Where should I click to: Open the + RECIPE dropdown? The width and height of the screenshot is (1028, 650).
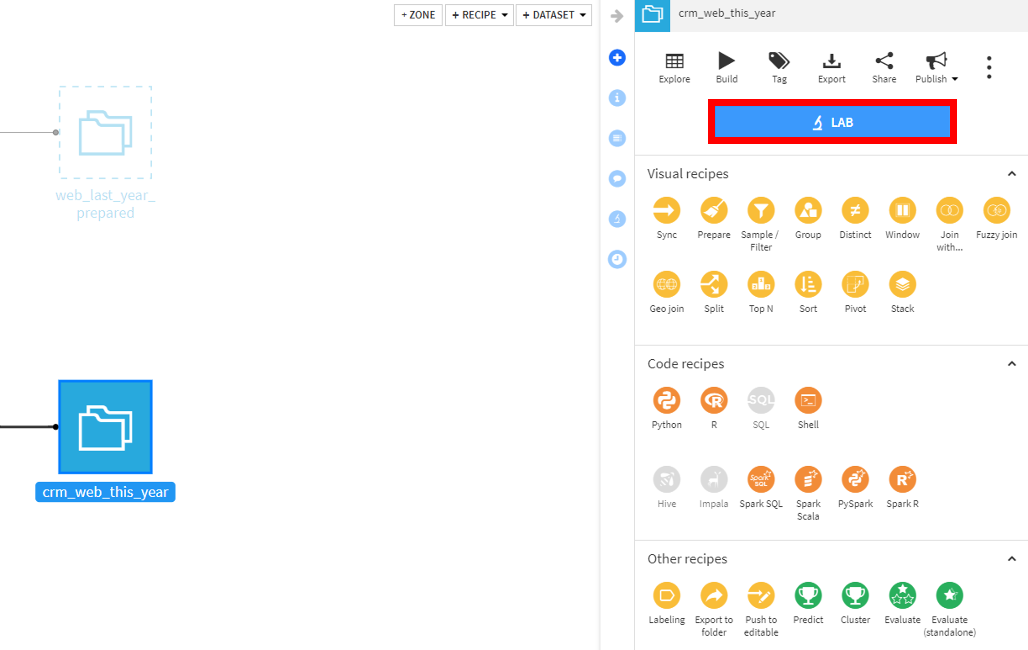(479, 15)
